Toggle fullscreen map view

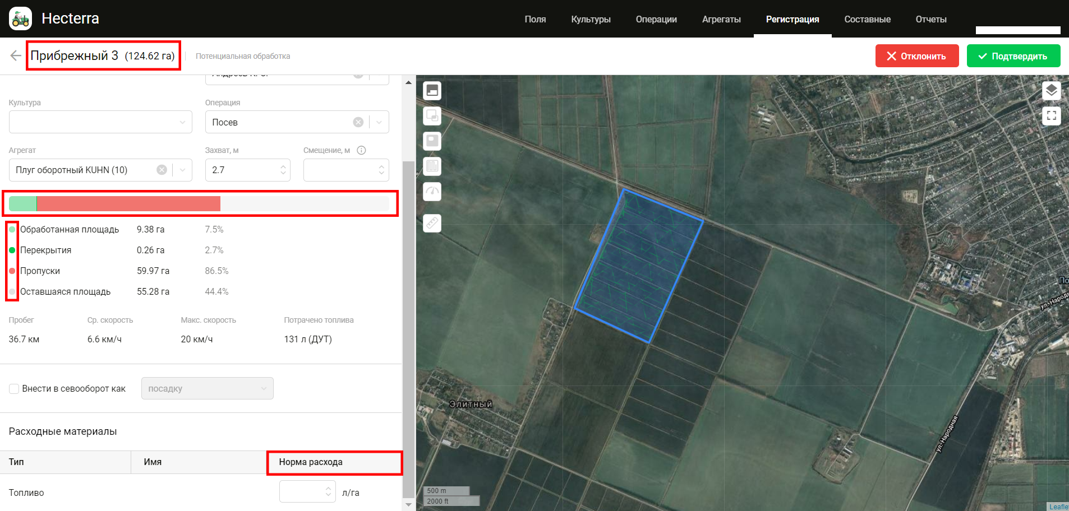(1051, 116)
